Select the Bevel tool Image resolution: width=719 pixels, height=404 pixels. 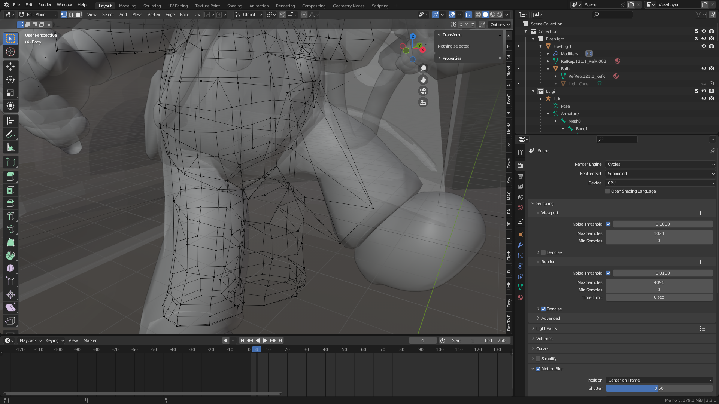(x=10, y=203)
